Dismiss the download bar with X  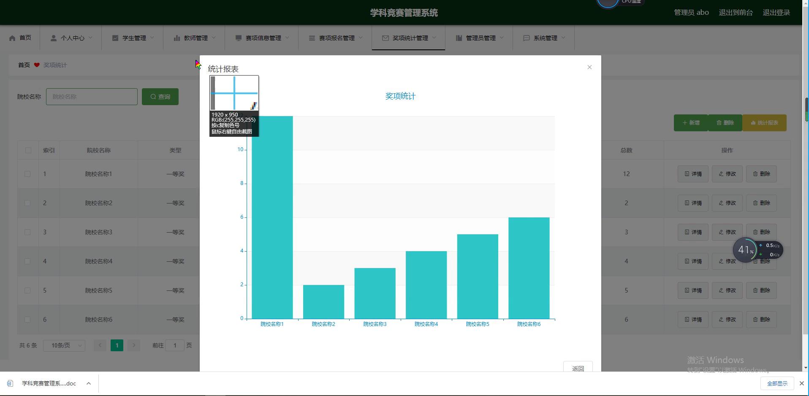(801, 383)
